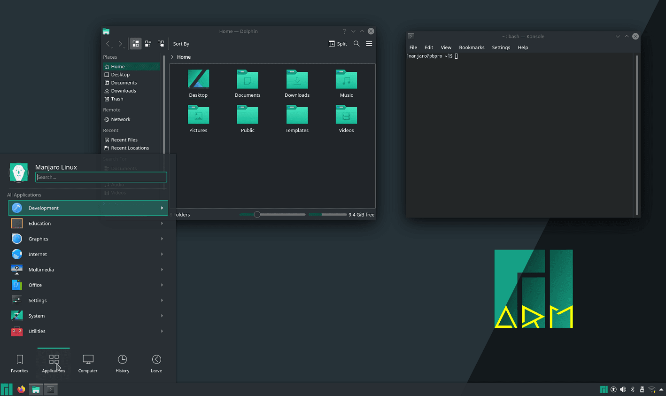Open Recent Files in Places panel
The height and width of the screenshot is (396, 666).
click(x=132, y=140)
